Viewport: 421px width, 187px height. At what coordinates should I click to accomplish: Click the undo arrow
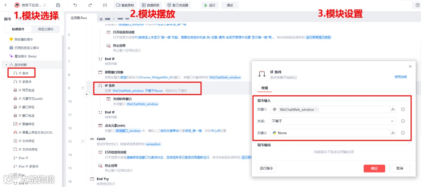coord(75,5)
